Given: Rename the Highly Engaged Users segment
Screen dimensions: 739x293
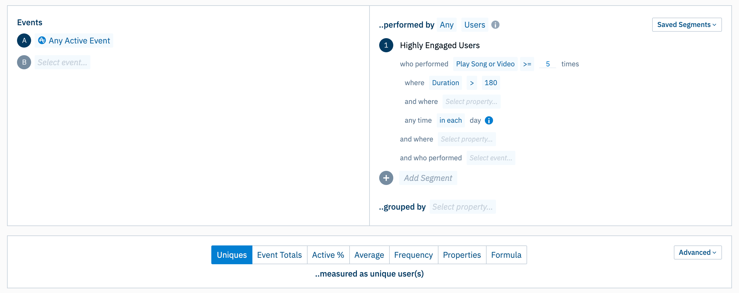Looking at the screenshot, I should [440, 45].
